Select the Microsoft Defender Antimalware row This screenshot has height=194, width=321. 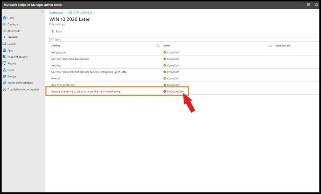tap(184, 59)
